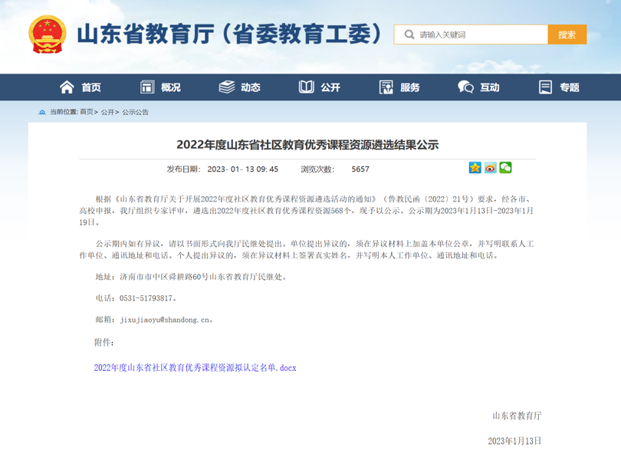Share to Weibo icon
Image resolution: width=621 pixels, height=453 pixels.
(x=491, y=168)
